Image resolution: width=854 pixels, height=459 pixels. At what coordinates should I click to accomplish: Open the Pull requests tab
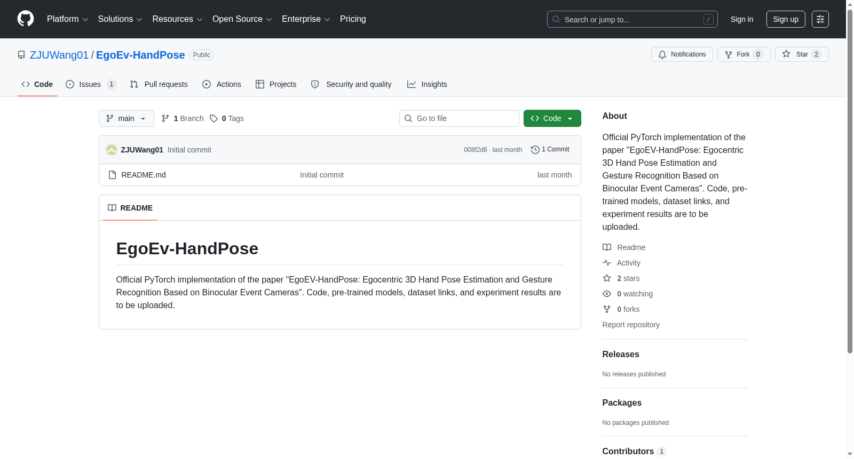click(x=159, y=84)
